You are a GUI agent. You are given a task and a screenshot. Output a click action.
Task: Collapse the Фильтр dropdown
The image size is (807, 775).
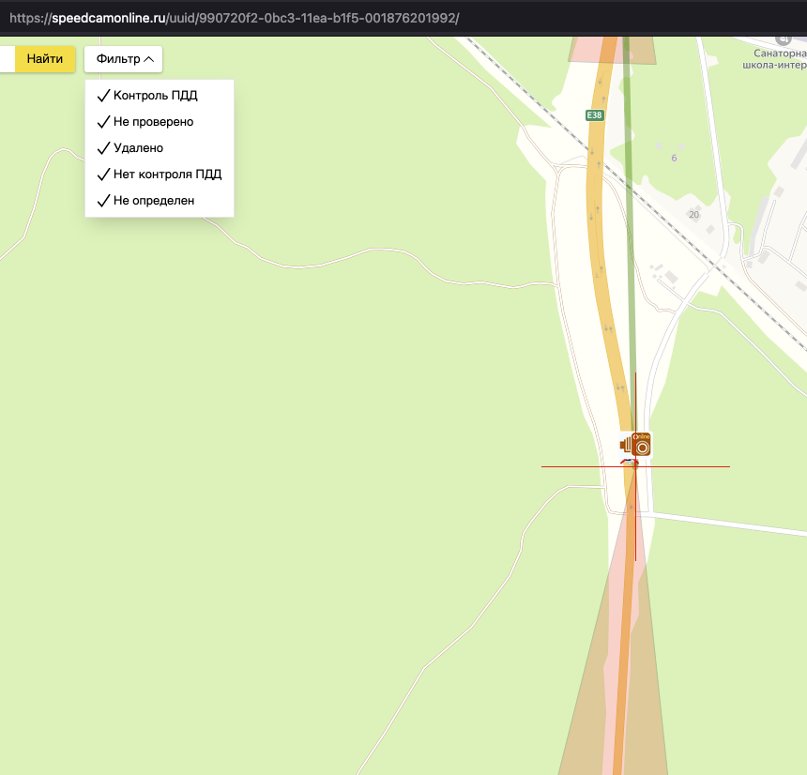(124, 59)
